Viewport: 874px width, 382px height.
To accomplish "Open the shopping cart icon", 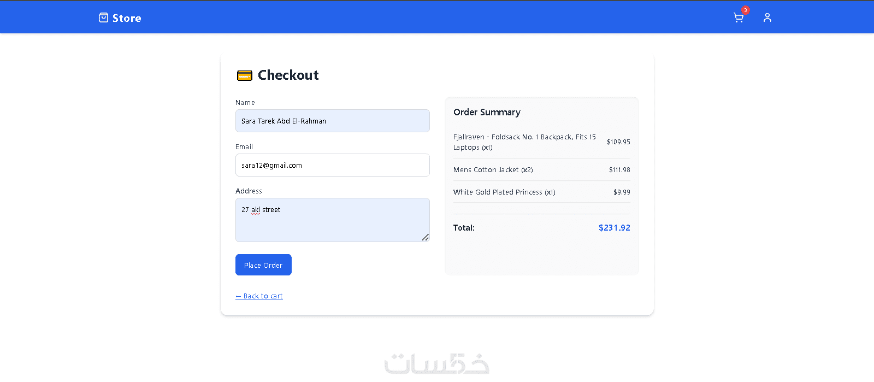I will point(738,18).
